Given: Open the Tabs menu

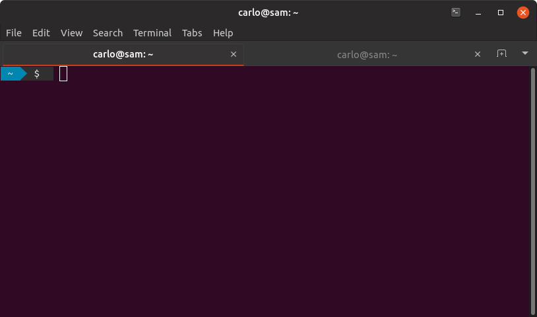Looking at the screenshot, I should click(x=192, y=33).
